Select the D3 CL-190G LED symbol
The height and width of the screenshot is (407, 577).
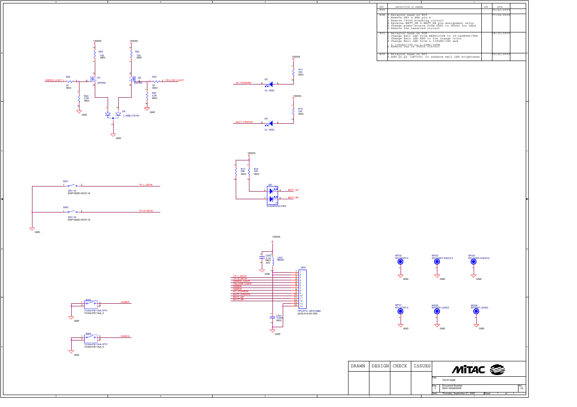point(270,84)
